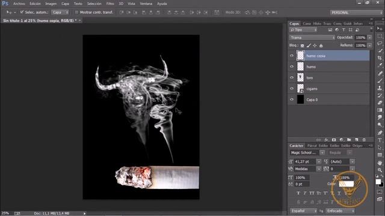Screen dimensions: 385x216
Task: Create new adjustment layer icon
Action: coord(341,140)
